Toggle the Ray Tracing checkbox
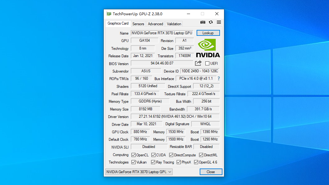This screenshot has width=329, height=185. [x=153, y=162]
